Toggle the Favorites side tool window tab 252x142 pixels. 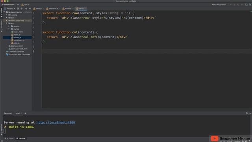click(x=2, y=129)
